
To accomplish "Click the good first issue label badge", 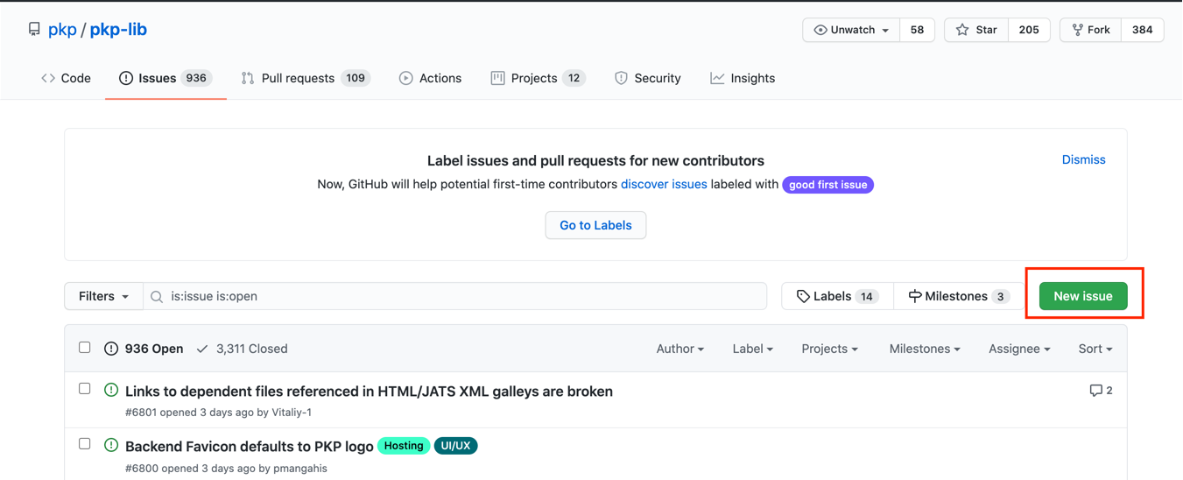I will (x=827, y=185).
